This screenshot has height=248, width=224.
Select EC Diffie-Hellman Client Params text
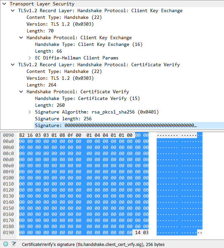76,58
